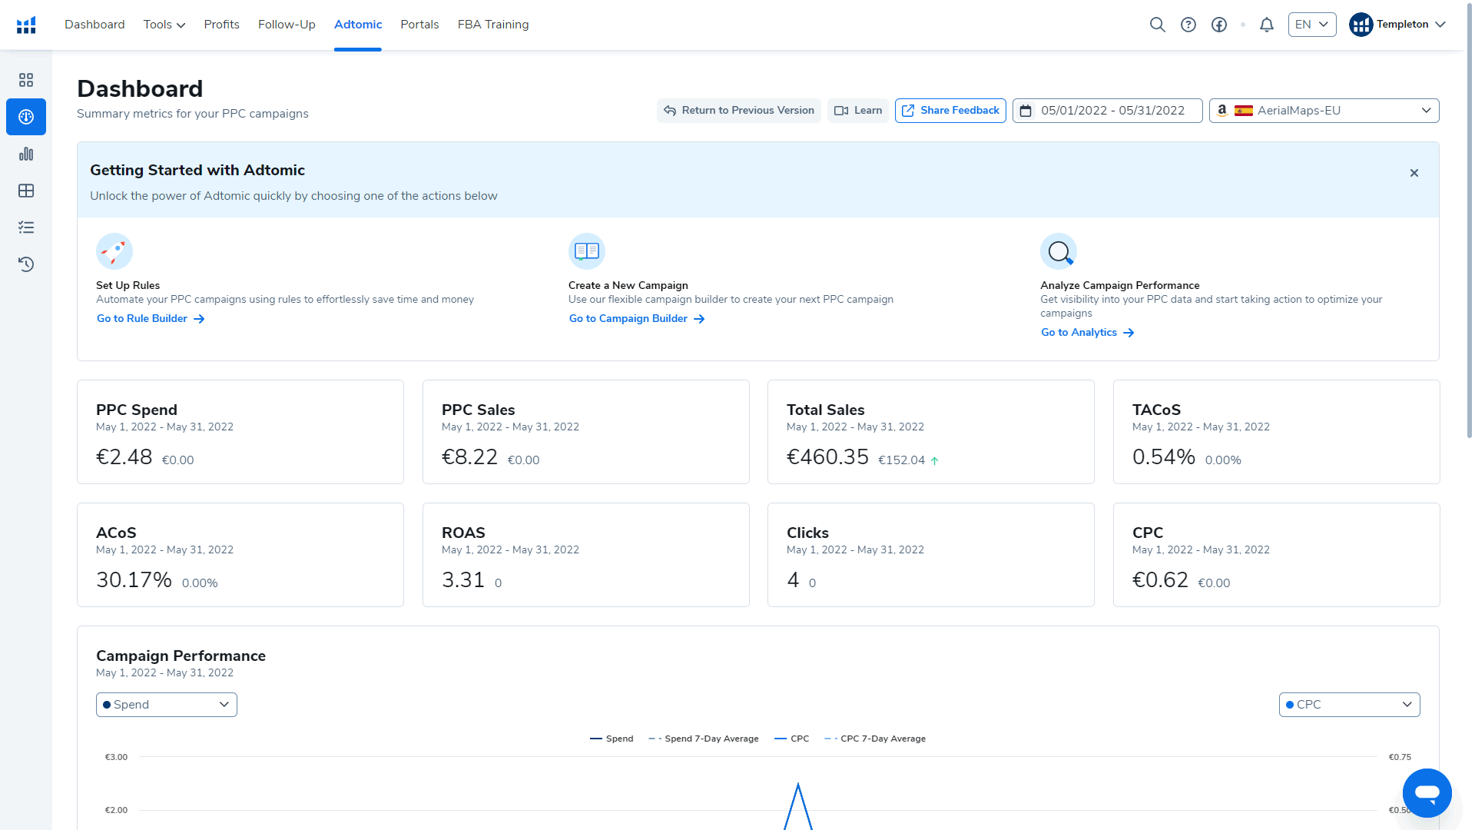Click the CPC €0.62 value
1475x830 pixels.
(1160, 580)
